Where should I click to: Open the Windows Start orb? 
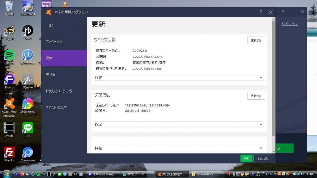tap(7, 174)
